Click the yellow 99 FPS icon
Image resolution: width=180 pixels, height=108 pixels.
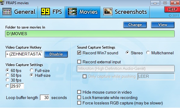click(x=46, y=11)
